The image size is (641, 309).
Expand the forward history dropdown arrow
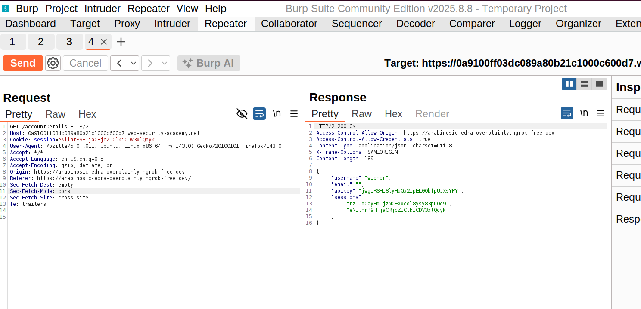(x=165, y=63)
